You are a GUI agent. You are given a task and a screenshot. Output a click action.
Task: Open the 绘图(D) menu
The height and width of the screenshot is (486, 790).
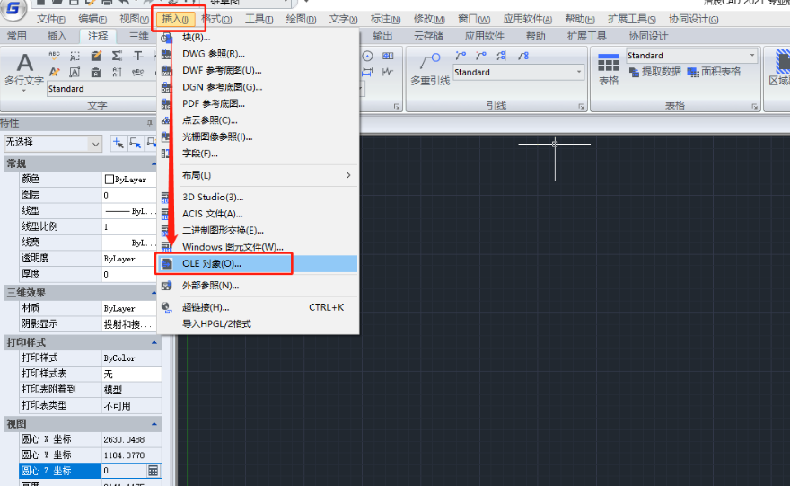click(302, 19)
